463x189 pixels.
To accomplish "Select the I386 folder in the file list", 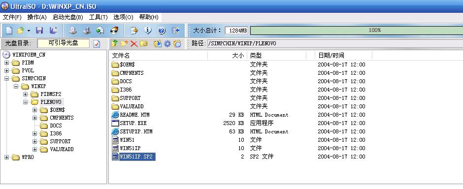I will [x=126, y=90].
